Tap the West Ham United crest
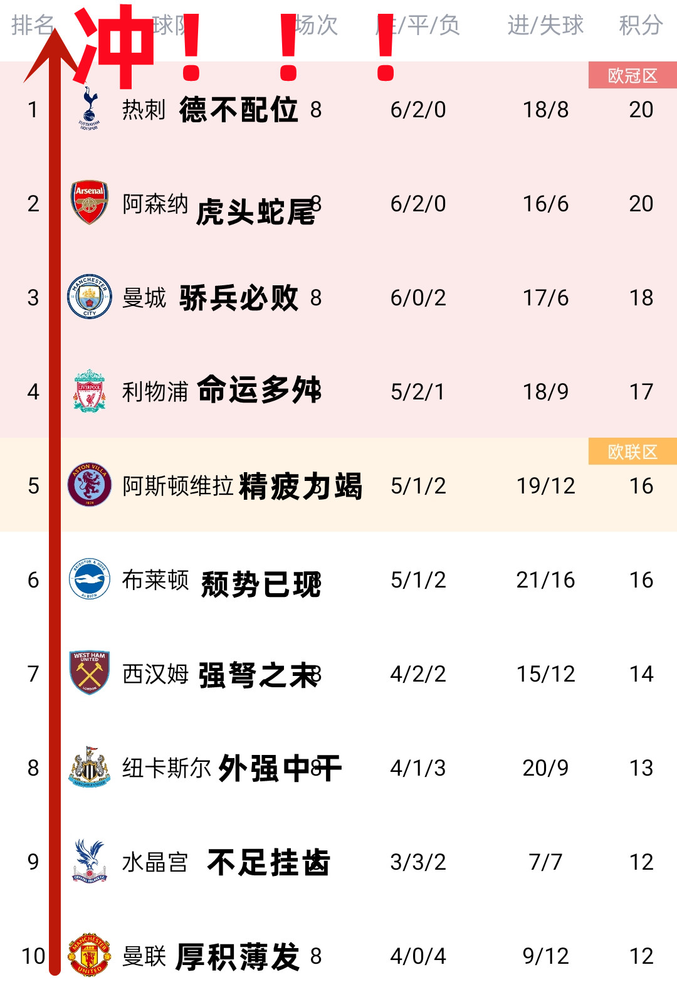Image resolution: width=677 pixels, height=997 pixels. click(x=90, y=673)
